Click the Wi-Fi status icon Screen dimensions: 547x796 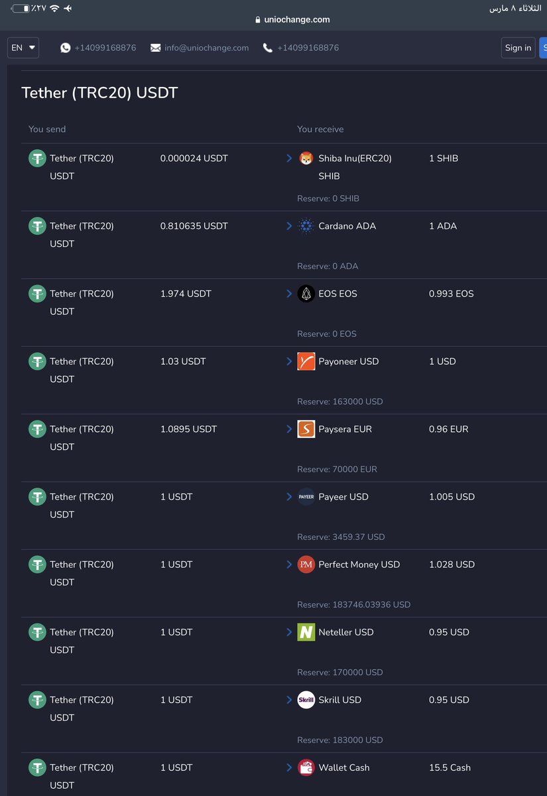[54, 8]
